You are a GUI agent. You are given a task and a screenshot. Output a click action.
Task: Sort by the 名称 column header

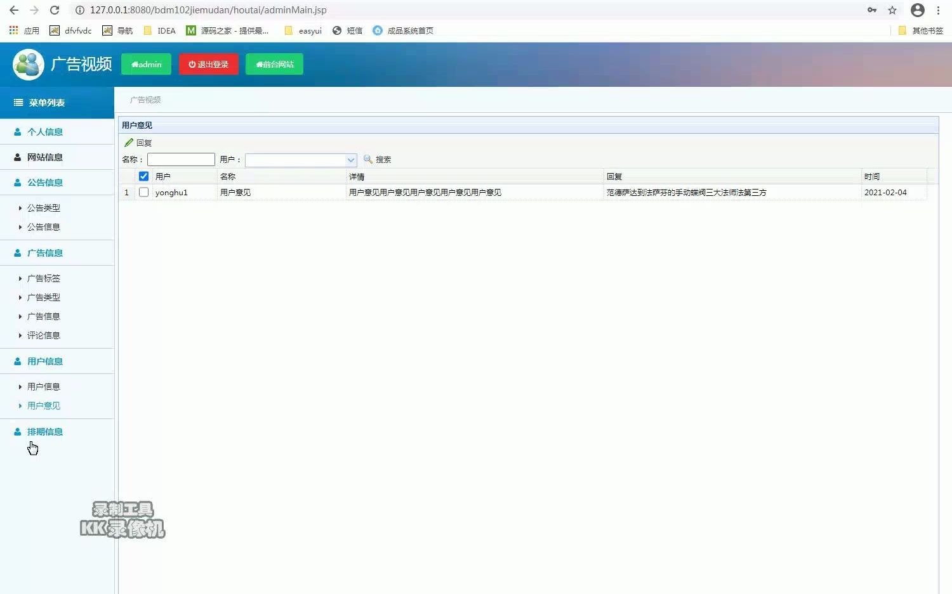(x=281, y=176)
